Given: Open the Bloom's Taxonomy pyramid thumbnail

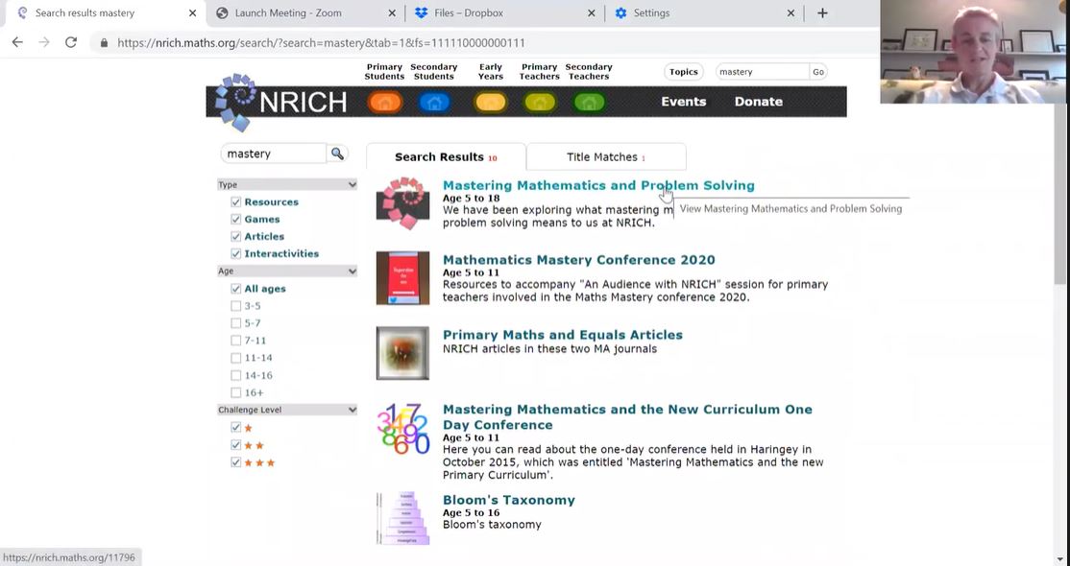Looking at the screenshot, I should pyautogui.click(x=402, y=518).
